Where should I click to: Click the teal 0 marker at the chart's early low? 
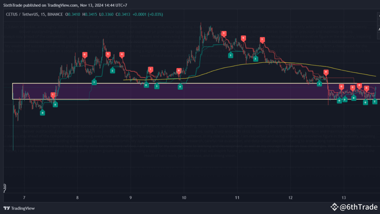pyautogui.click(x=42, y=113)
